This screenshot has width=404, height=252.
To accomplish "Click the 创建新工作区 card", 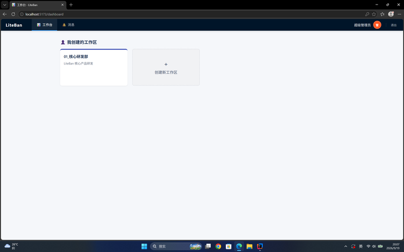I will tap(166, 68).
